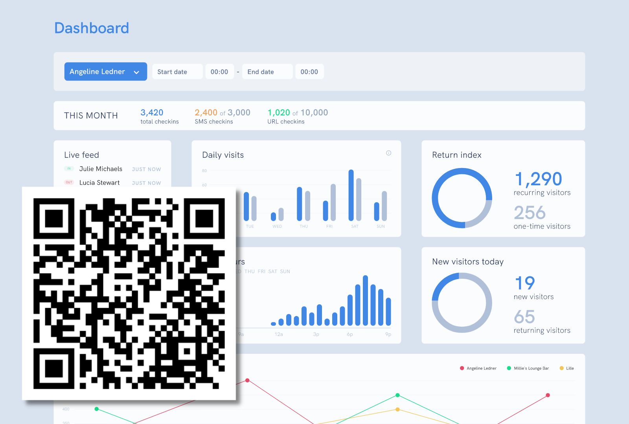Select the red Angeline Ledner legend dot
This screenshot has width=629, height=424.
pyautogui.click(x=461, y=368)
